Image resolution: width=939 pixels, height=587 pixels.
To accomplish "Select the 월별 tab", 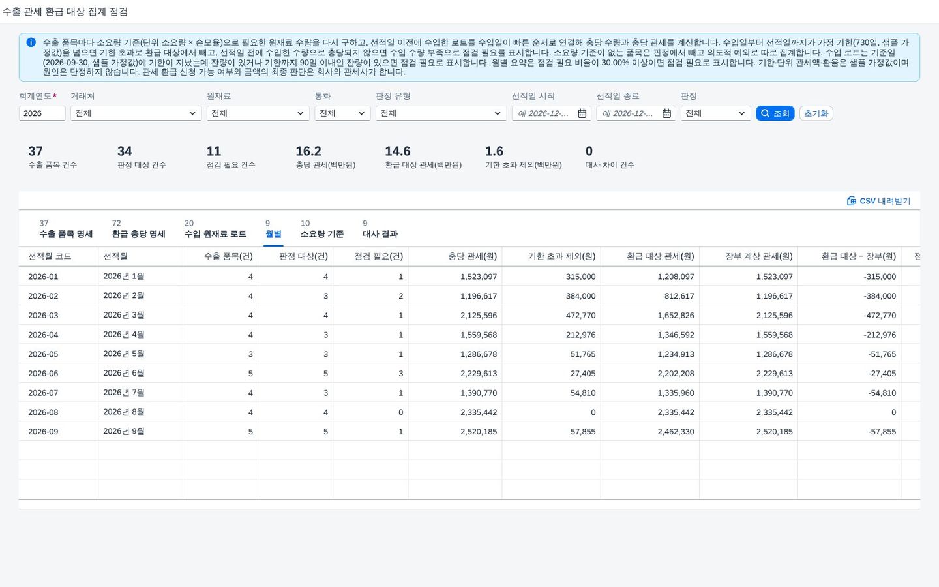I will point(273,229).
